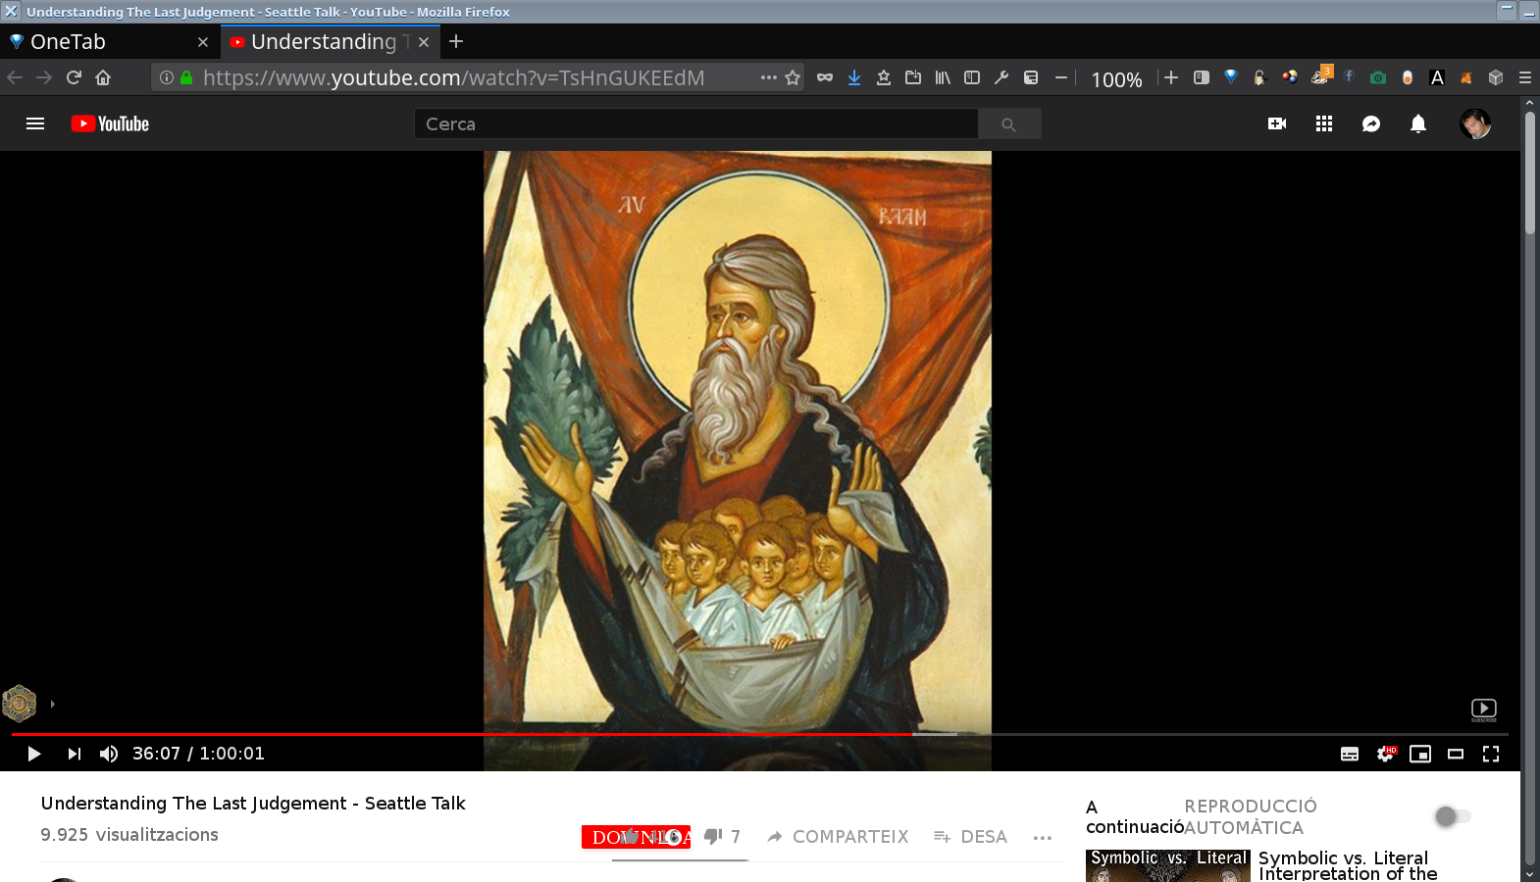Screen dimensions: 1540x882
Task: Reset zoom level 100%
Action: tap(1116, 79)
